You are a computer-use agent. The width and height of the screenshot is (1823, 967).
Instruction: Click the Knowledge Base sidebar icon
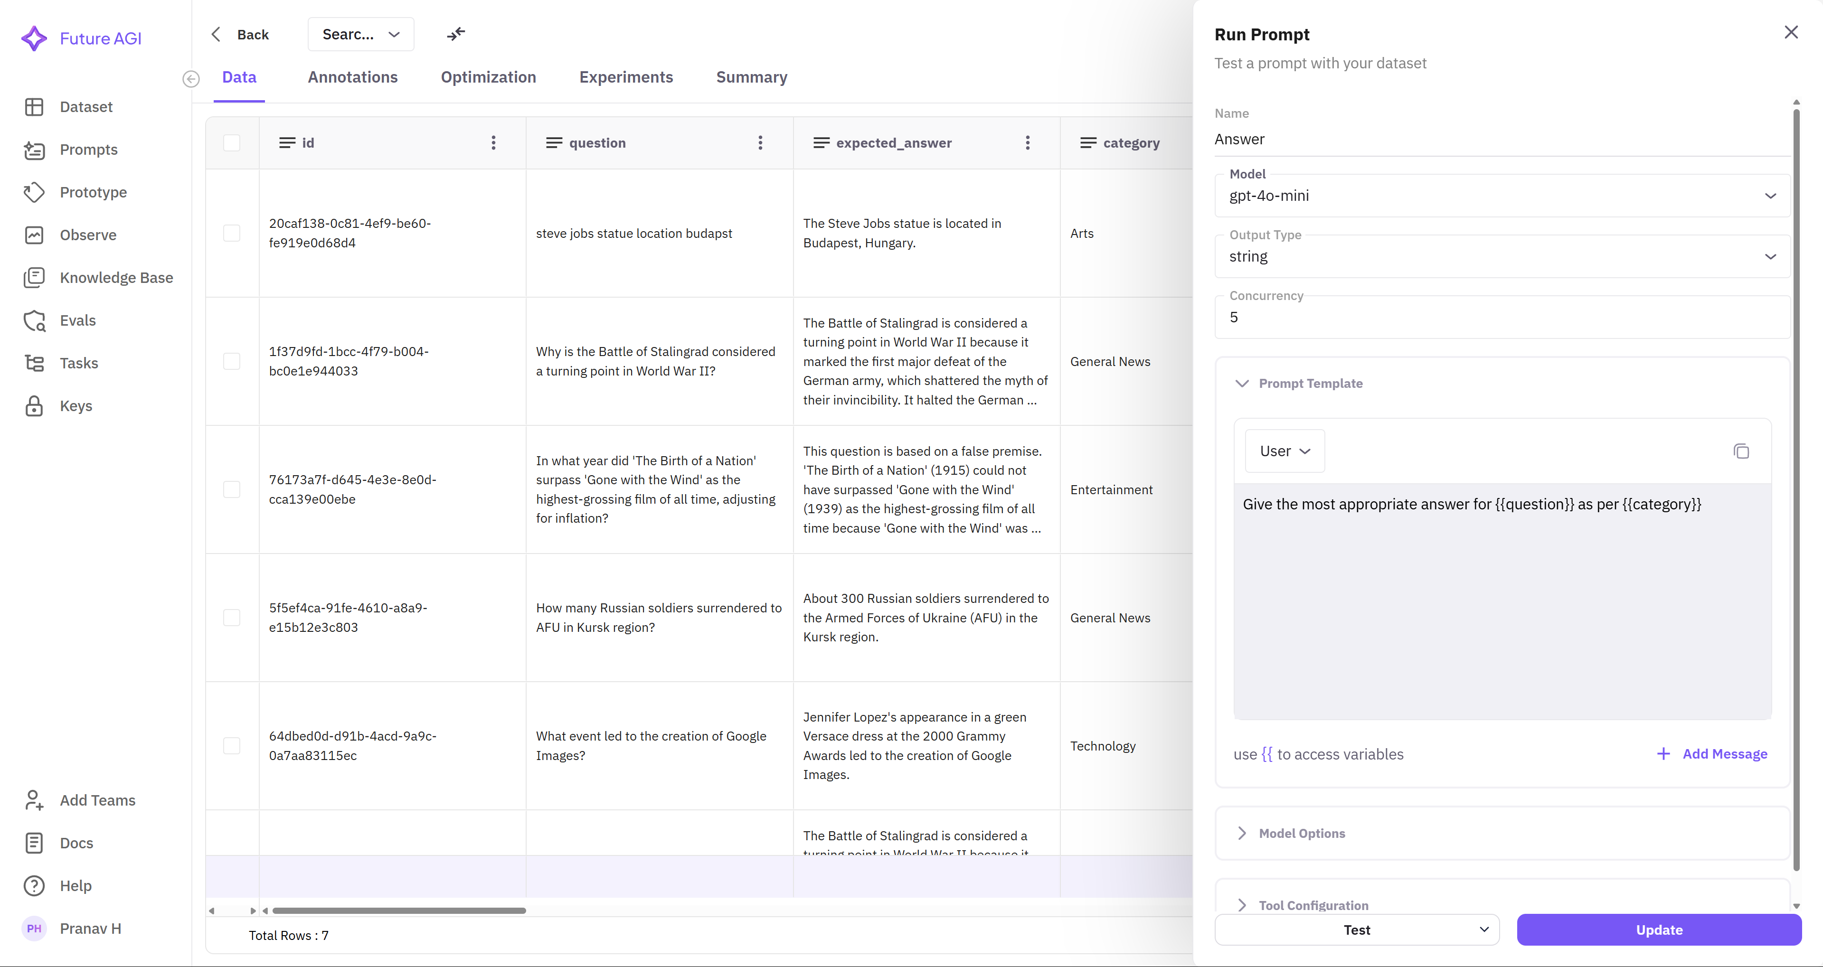[34, 278]
